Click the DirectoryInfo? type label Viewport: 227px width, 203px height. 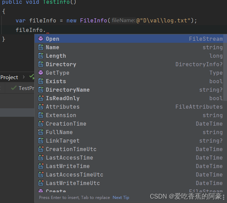tap(199, 64)
